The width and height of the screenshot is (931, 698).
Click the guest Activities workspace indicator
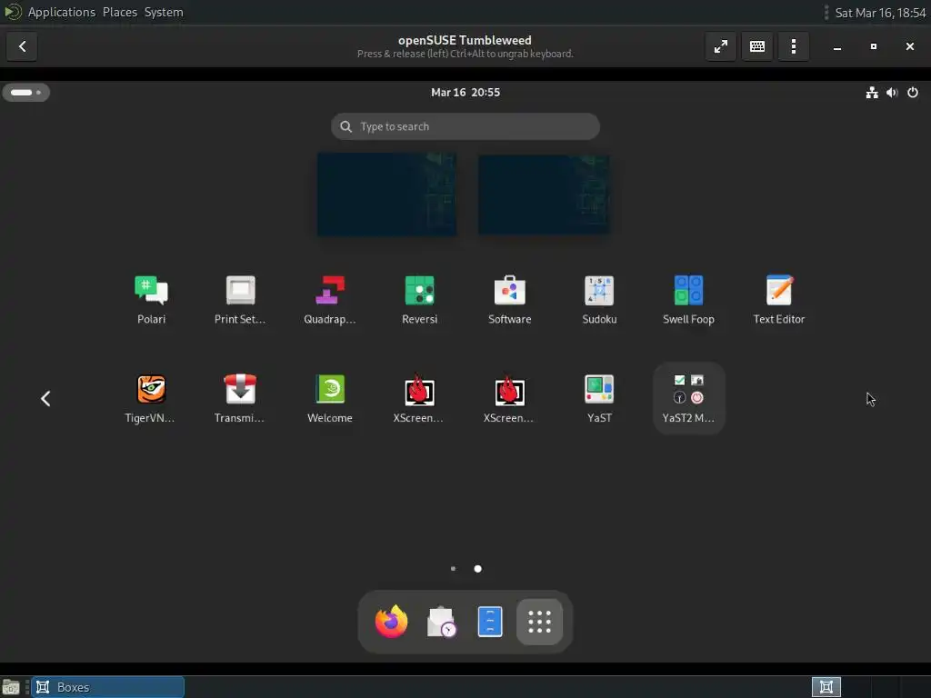[x=26, y=92]
